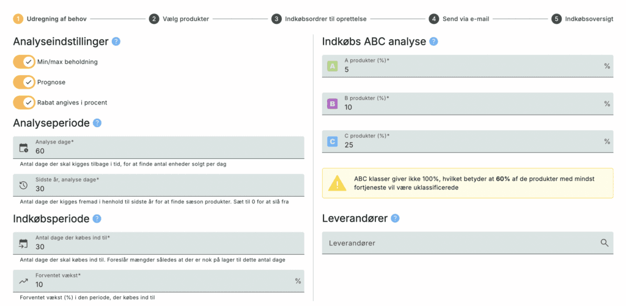This screenshot has height=306, width=626.
Task: Click the search icon in Leverandører field
Action: click(x=605, y=243)
